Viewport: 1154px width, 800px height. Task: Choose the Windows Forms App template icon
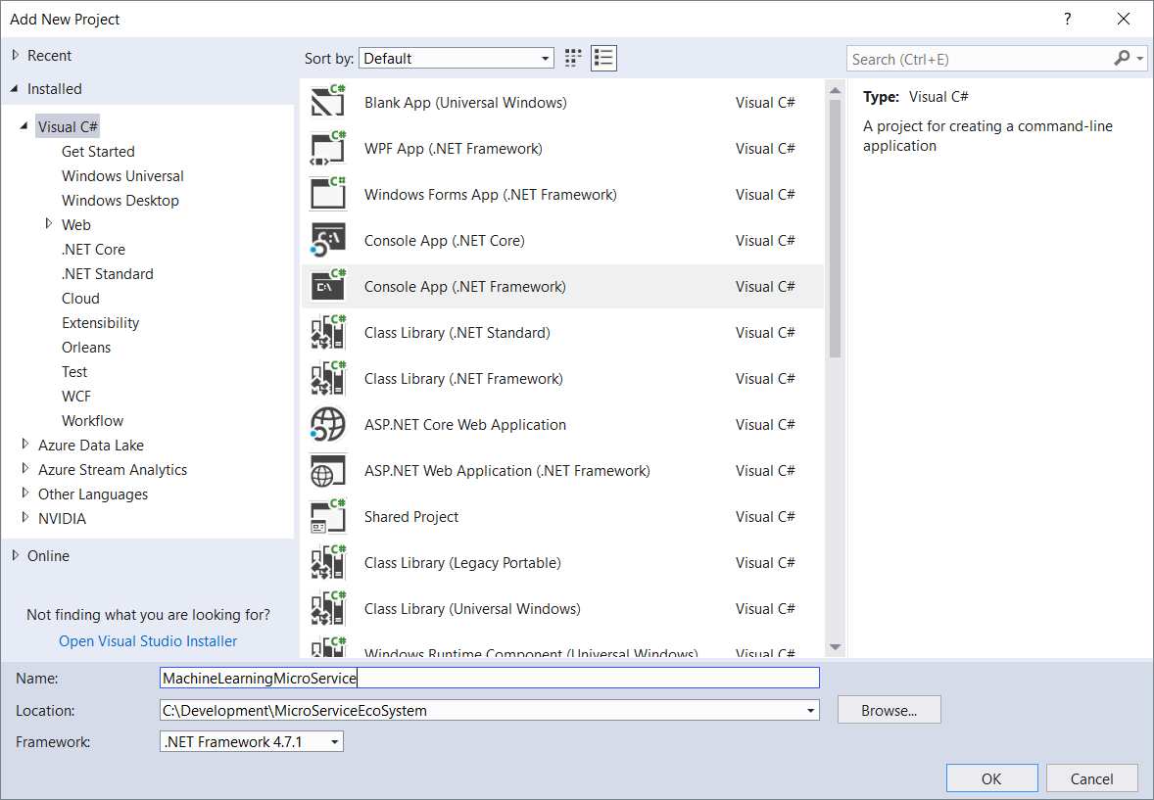327,194
